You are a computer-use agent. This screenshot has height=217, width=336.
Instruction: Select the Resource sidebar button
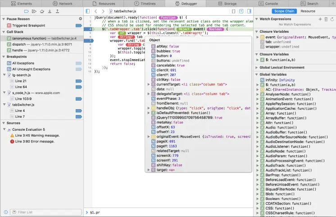[x=308, y=11]
